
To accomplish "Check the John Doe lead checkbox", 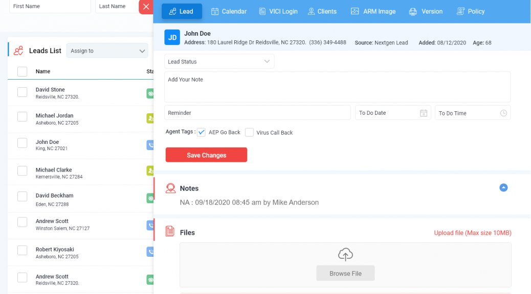I will (23, 143).
